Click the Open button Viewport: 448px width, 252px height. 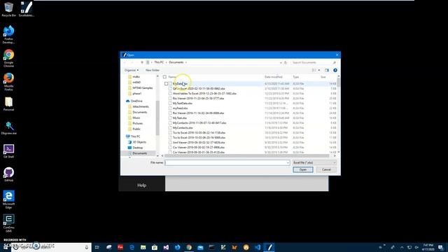303,169
